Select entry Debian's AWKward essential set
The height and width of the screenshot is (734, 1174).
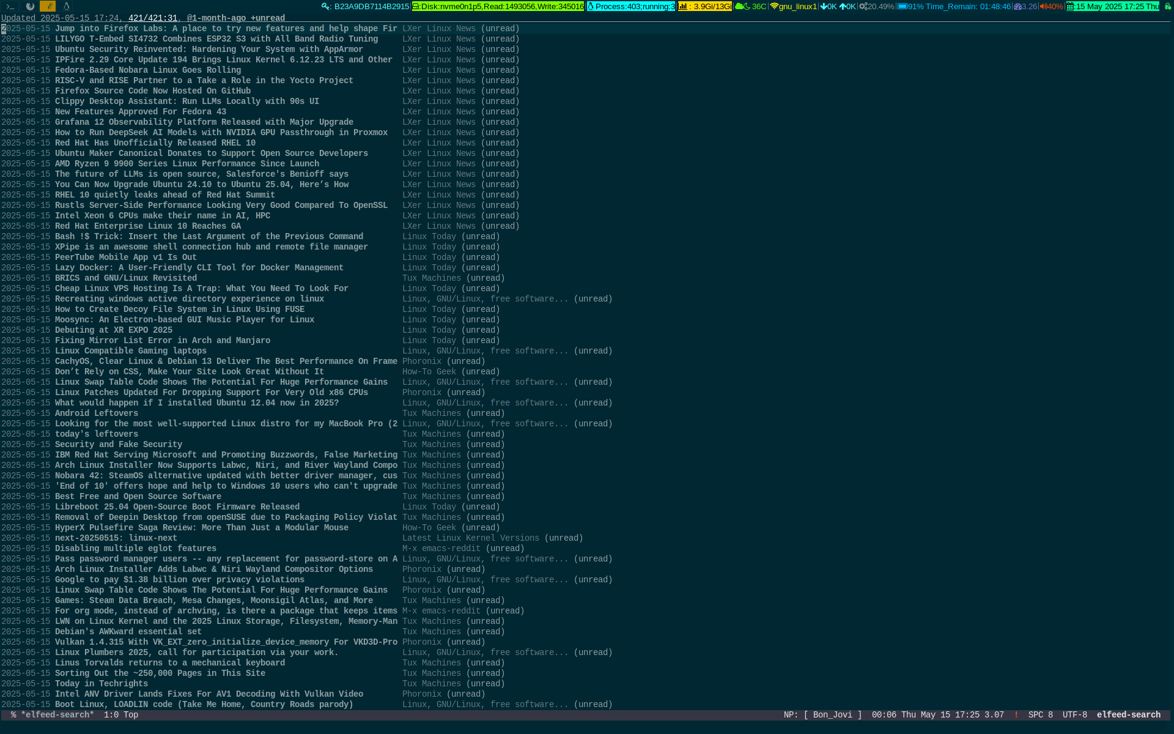(128, 632)
